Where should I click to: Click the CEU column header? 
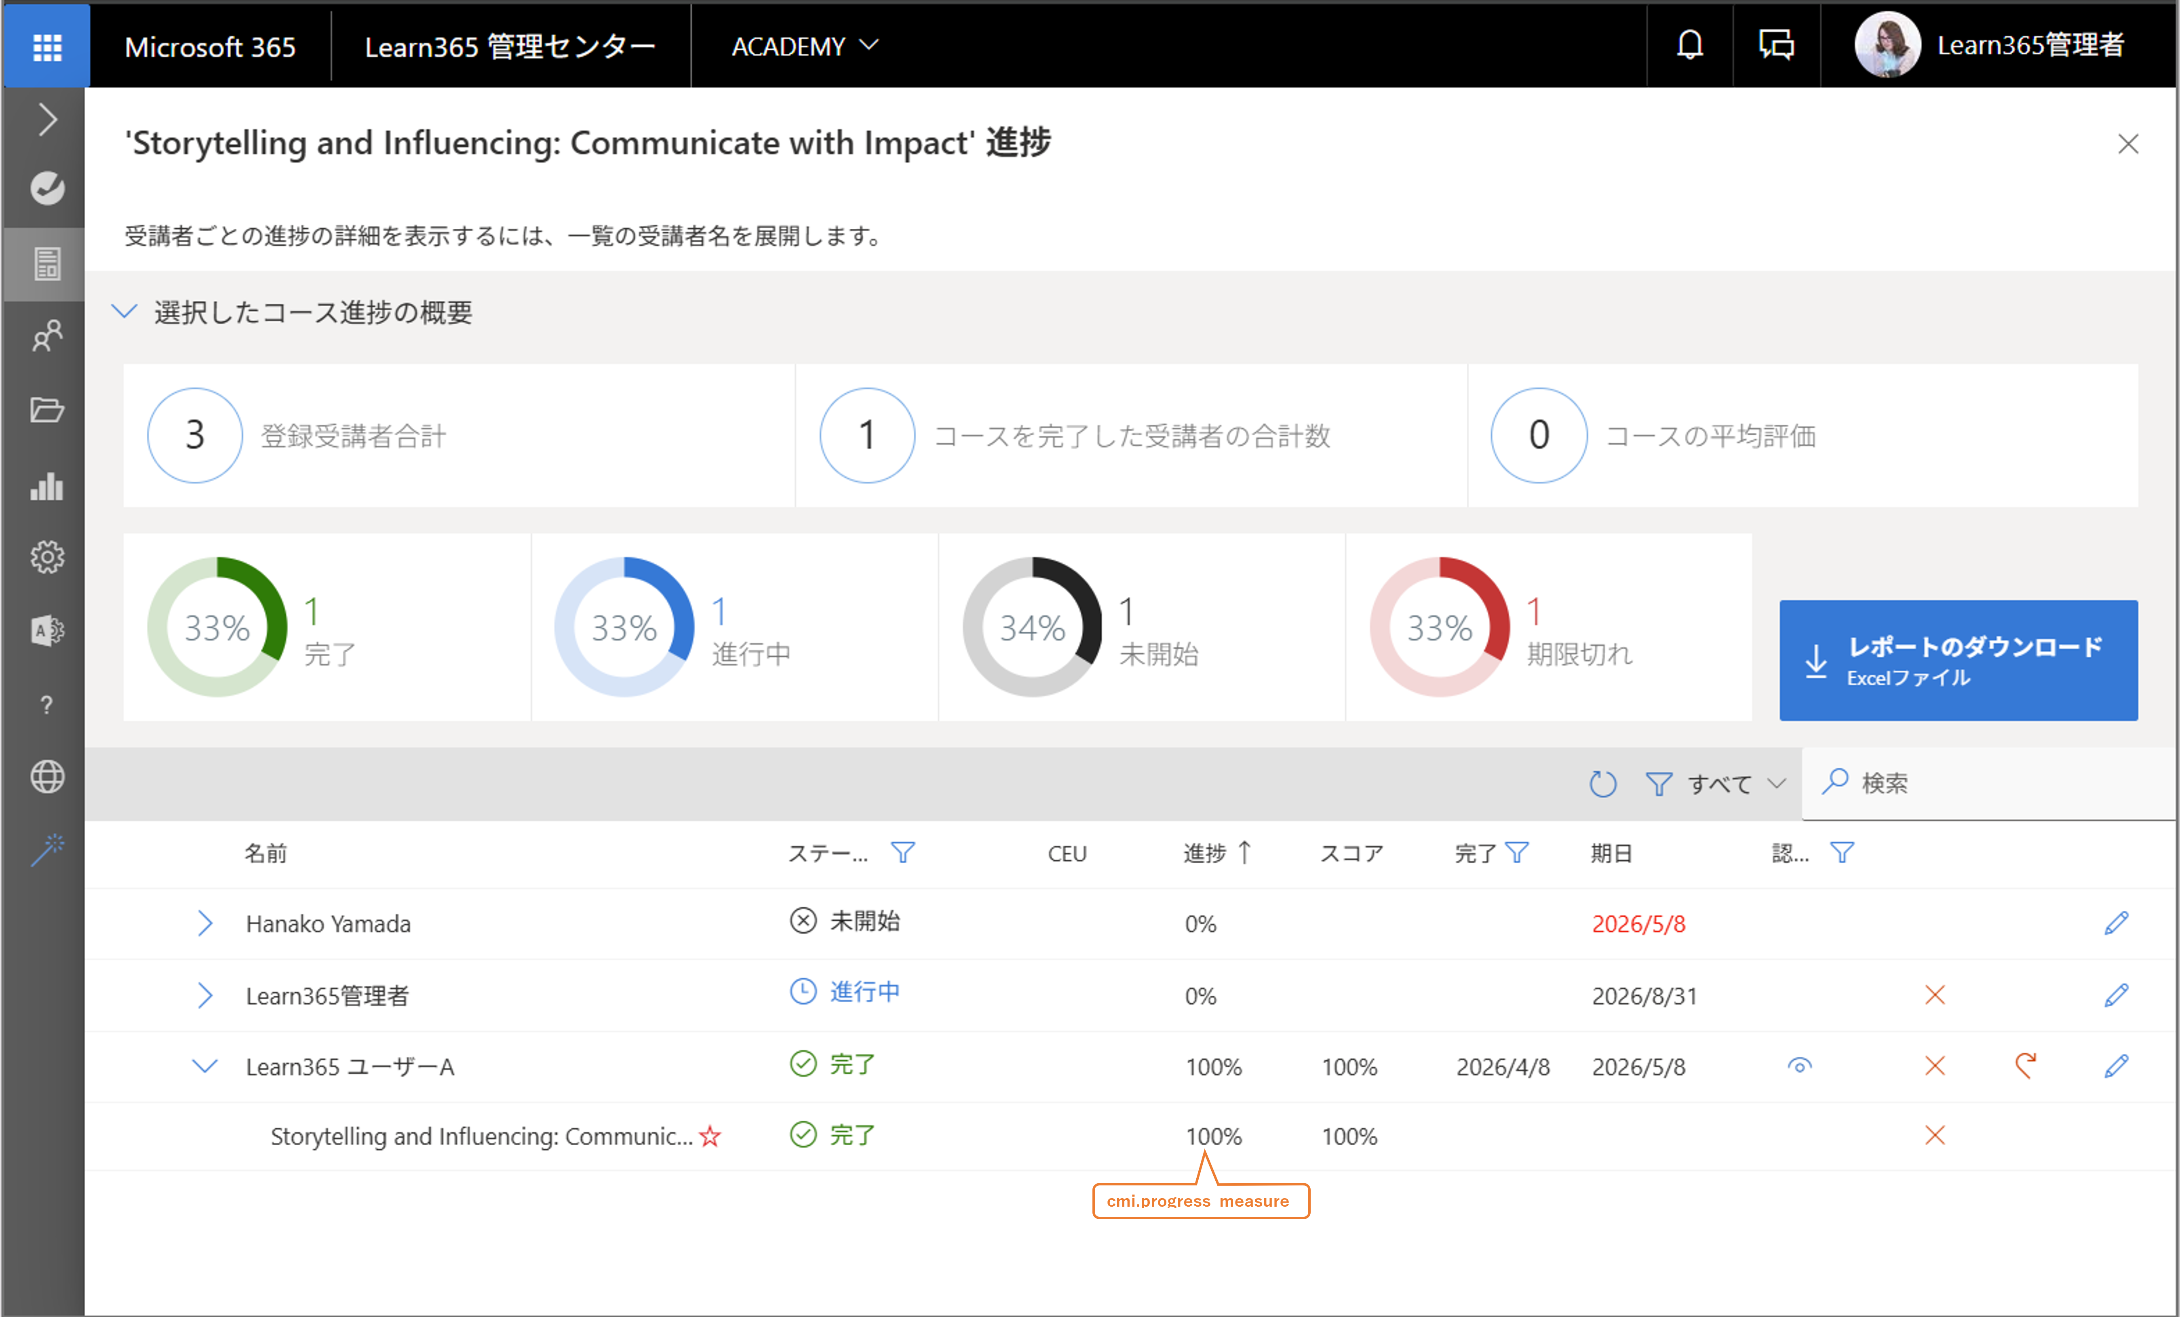coord(1067,853)
